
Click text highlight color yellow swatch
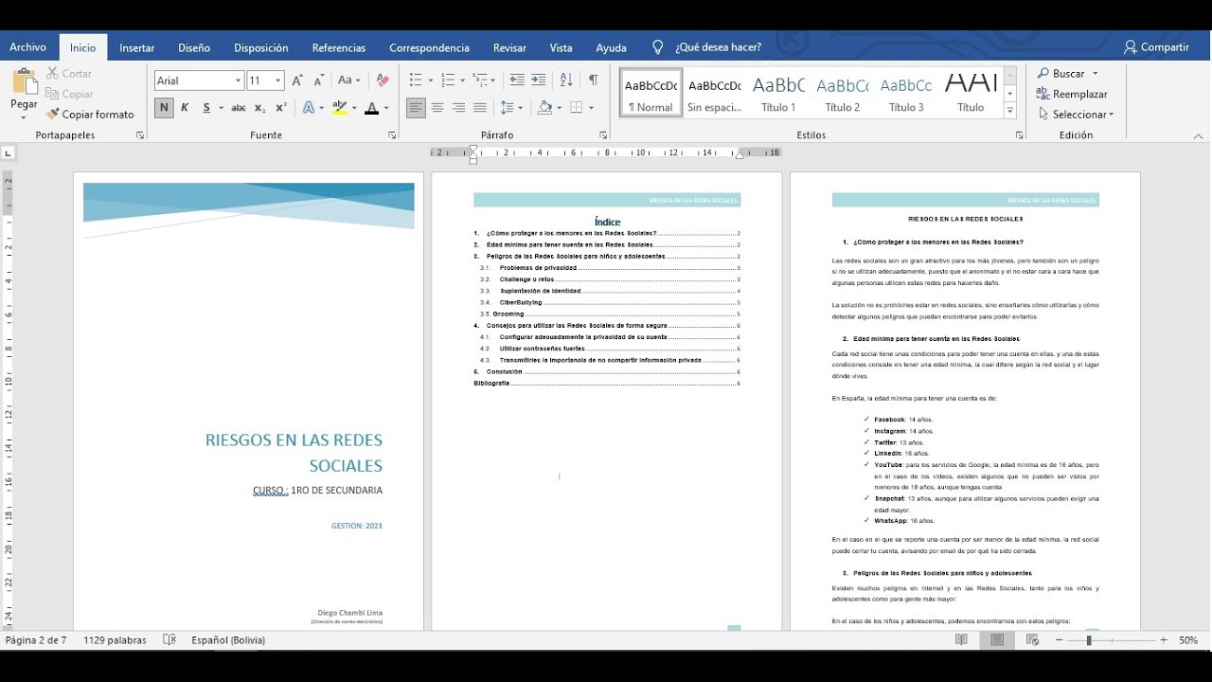pyautogui.click(x=340, y=108)
